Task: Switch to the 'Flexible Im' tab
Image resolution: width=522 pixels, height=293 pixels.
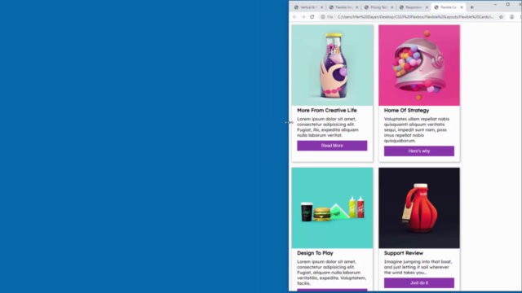Action: click(x=343, y=7)
